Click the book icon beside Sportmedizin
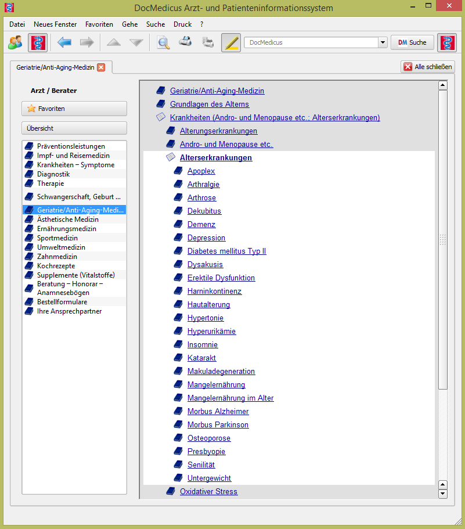 [x=29, y=238]
